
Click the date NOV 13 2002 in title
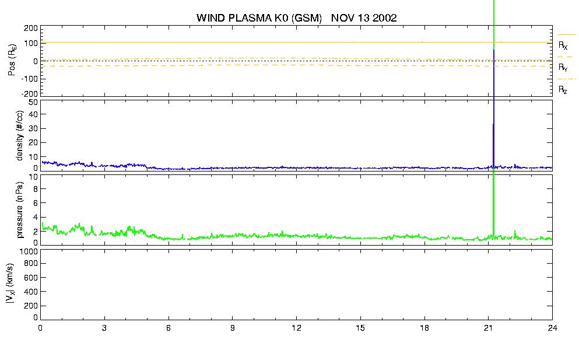coord(364,18)
